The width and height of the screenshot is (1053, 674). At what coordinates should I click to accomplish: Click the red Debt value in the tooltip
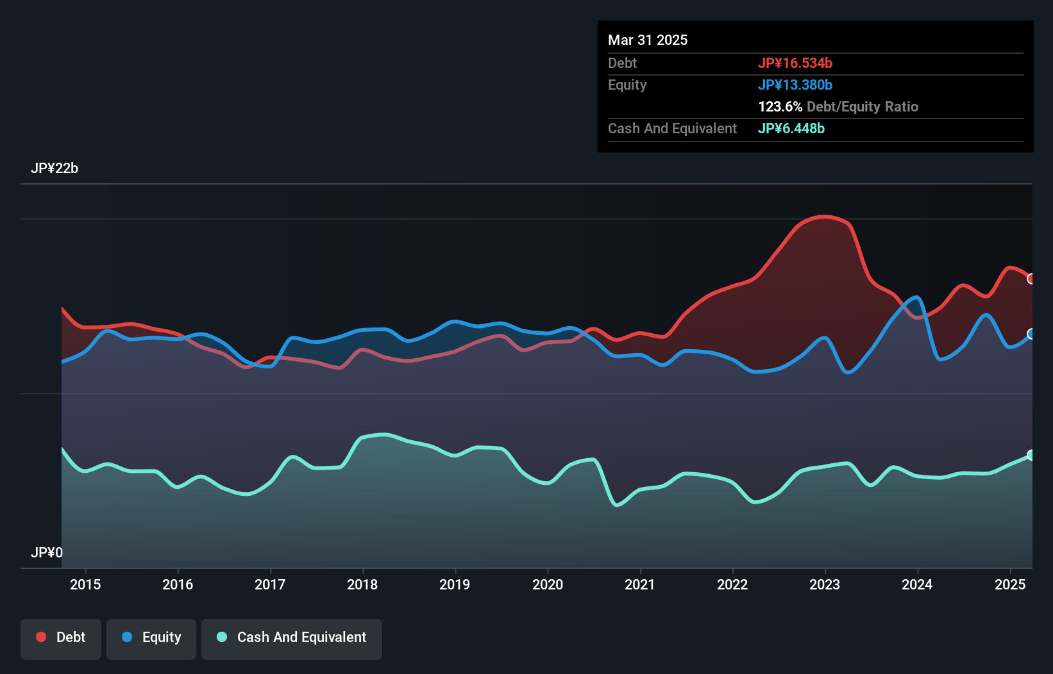pos(796,63)
